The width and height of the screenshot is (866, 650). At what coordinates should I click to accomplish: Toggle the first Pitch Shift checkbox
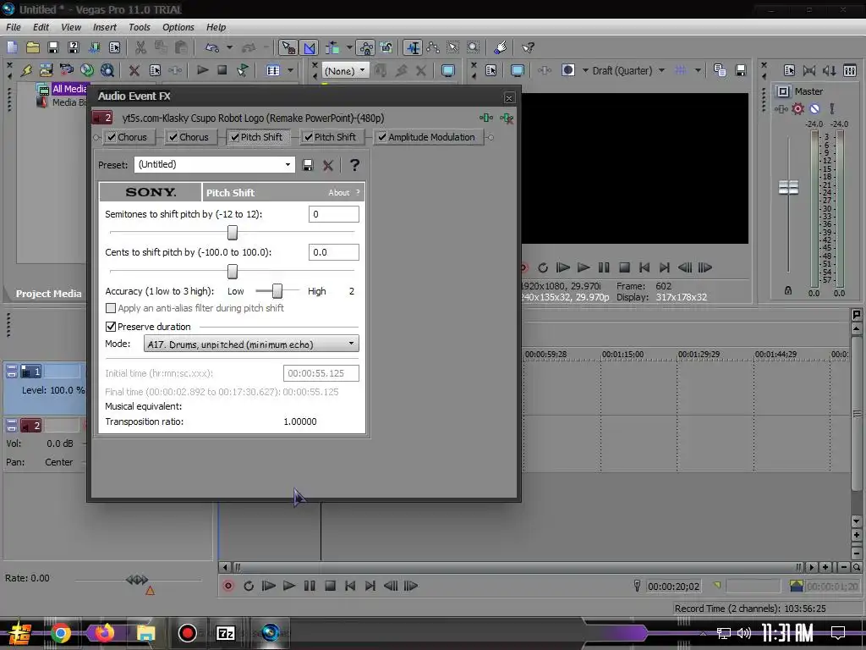tap(235, 137)
